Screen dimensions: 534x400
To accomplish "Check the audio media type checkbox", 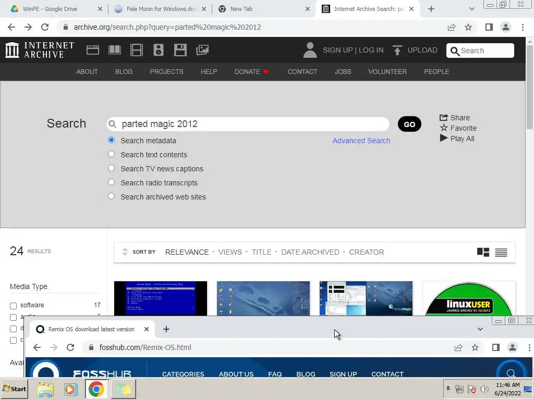I will [x=13, y=317].
